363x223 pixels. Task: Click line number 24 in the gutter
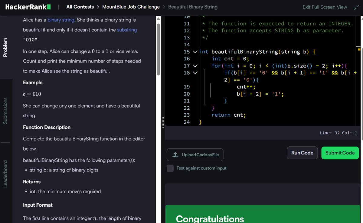point(187,122)
